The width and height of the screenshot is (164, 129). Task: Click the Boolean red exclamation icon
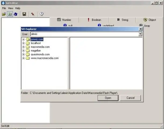click(x=89, y=20)
